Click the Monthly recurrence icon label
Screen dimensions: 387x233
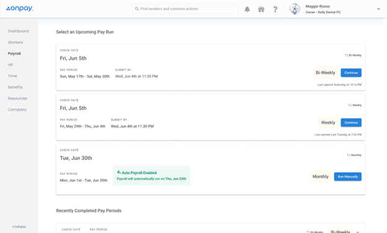354,155
